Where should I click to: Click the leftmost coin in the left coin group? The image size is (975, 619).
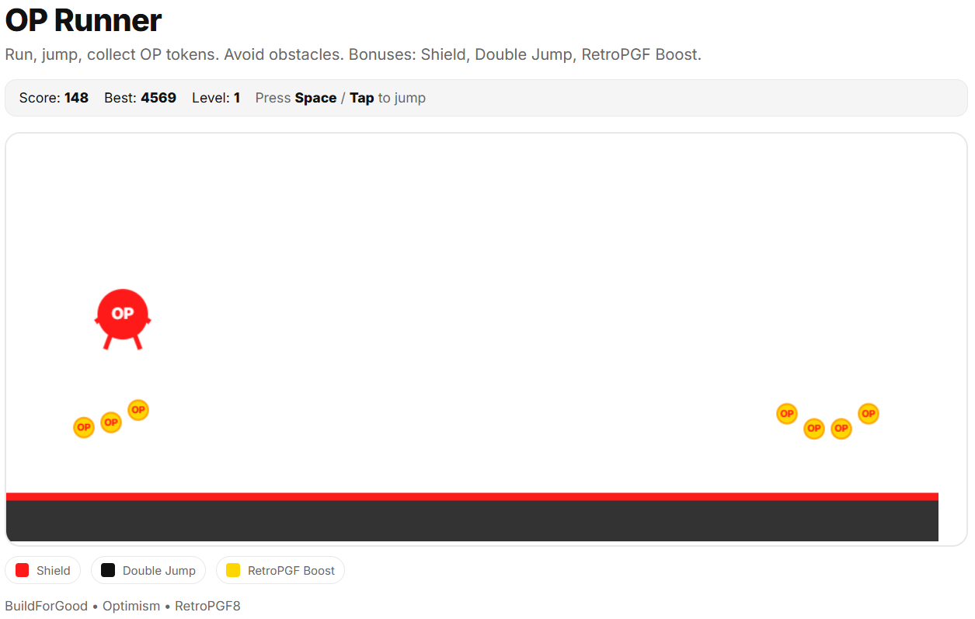tap(83, 427)
